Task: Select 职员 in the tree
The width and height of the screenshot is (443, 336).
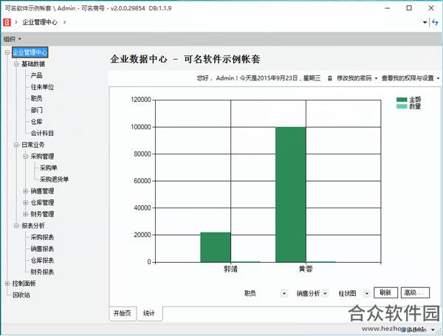Action: pyautogui.click(x=37, y=98)
